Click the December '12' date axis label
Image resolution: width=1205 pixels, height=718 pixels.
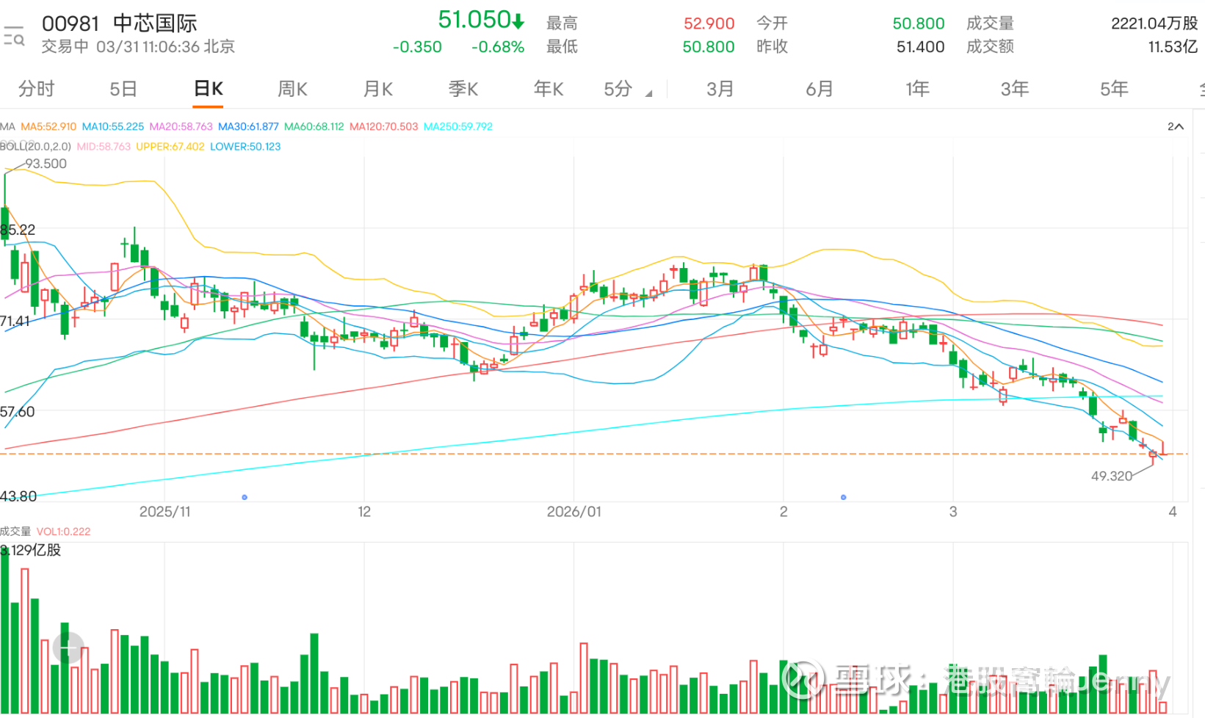click(x=364, y=512)
